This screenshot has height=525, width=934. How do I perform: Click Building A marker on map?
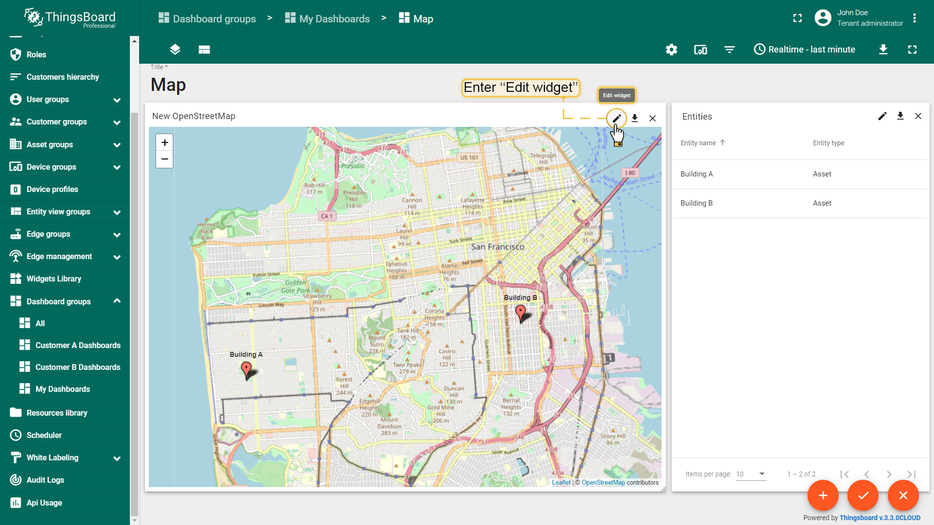click(247, 370)
